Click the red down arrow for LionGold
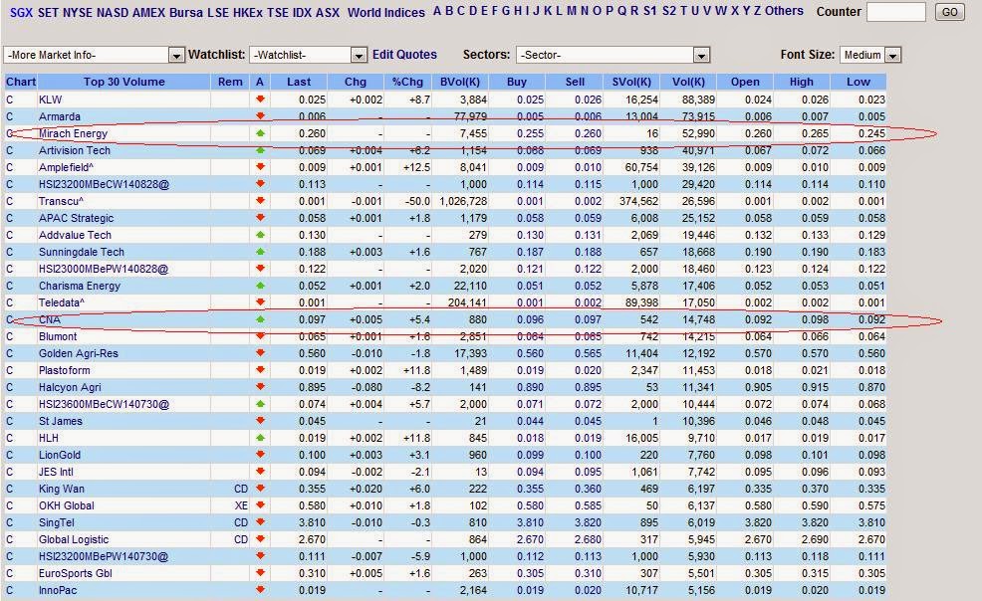Image resolution: width=982 pixels, height=601 pixels. coord(261,455)
